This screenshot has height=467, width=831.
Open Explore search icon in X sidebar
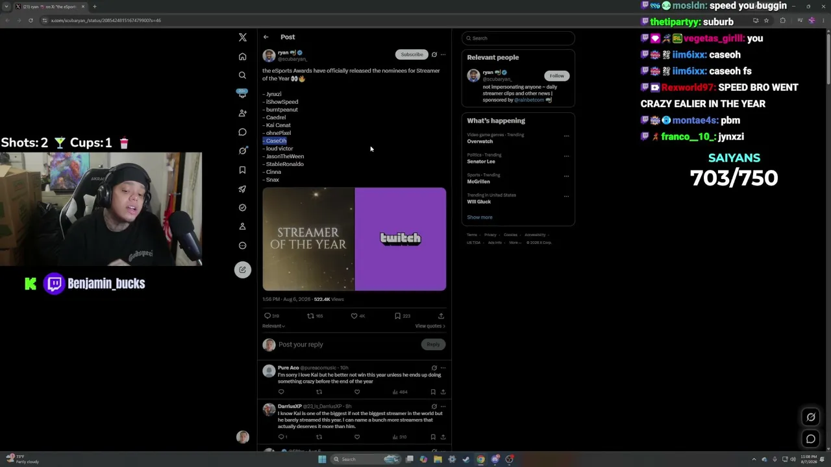coord(242,75)
